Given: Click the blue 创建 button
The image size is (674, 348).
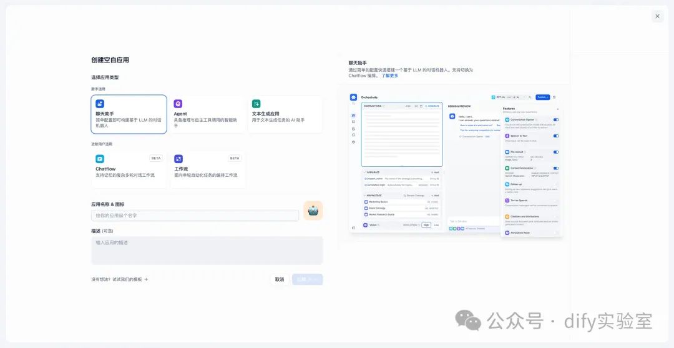Looking at the screenshot, I should [307, 280].
